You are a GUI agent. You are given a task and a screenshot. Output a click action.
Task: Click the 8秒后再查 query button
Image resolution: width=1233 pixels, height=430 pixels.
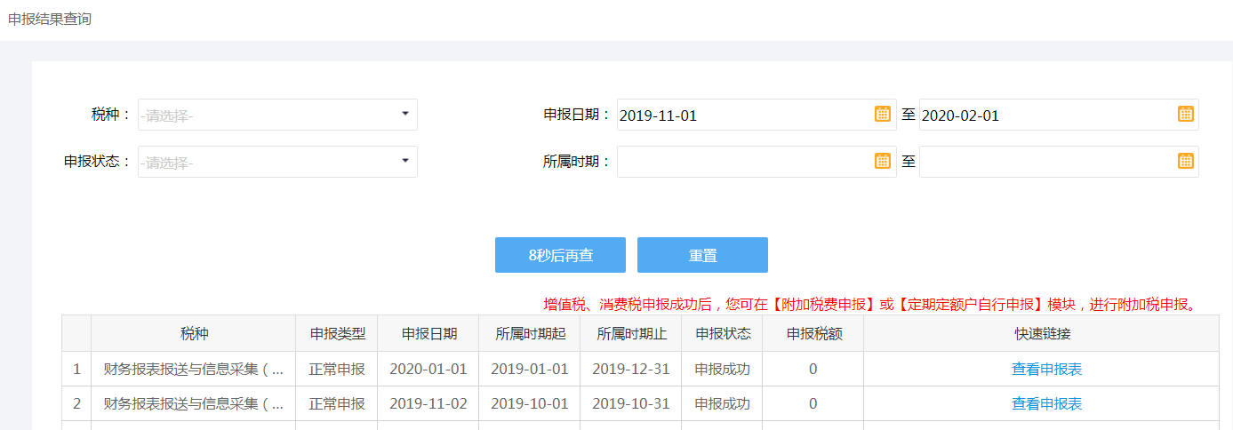click(560, 255)
